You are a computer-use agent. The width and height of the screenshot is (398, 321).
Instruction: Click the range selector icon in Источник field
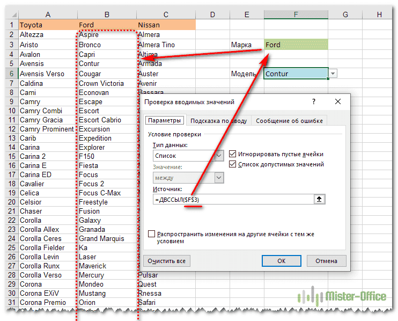tap(320, 199)
